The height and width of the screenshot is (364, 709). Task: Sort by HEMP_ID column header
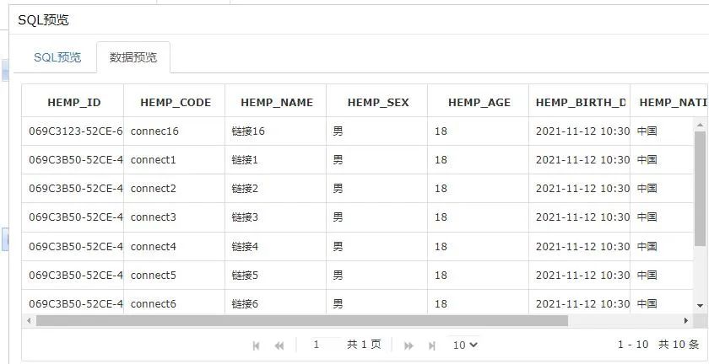click(x=73, y=103)
